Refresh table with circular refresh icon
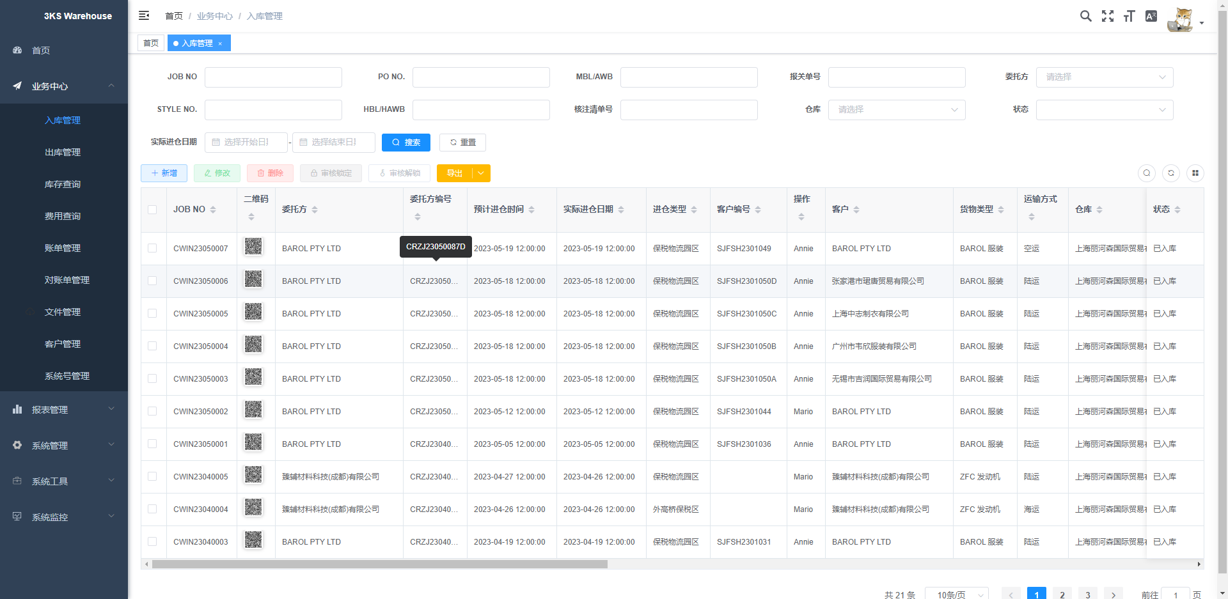 tap(1171, 173)
